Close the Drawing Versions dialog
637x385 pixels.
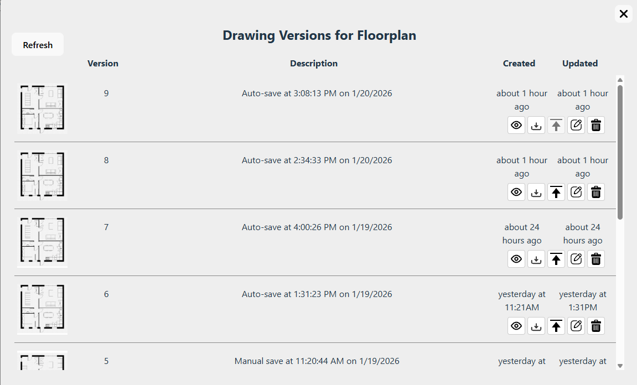[624, 14]
